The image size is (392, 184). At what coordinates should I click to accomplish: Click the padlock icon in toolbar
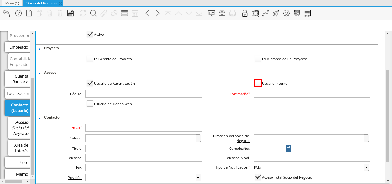(244, 13)
